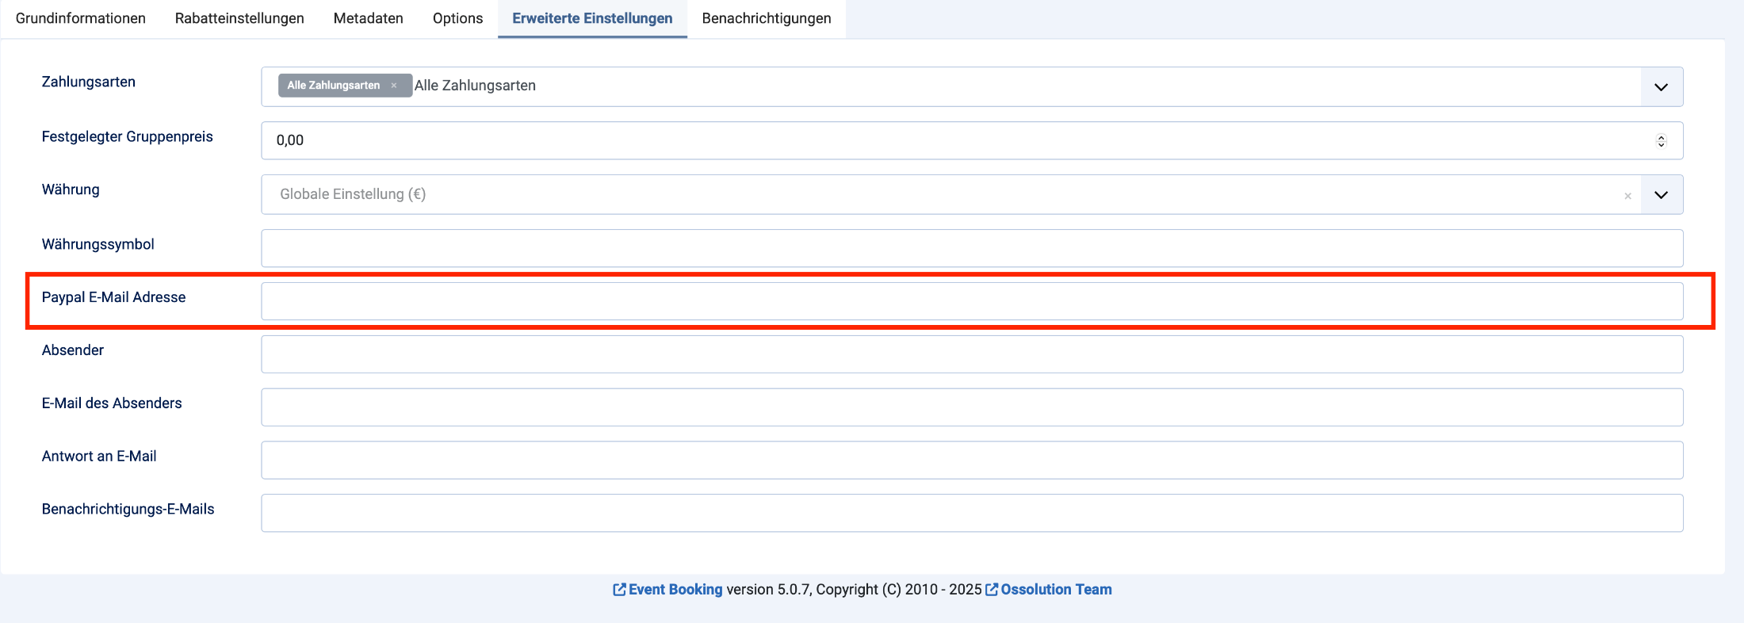Open the Benachrichtigungen tab
The width and height of the screenshot is (1744, 623).
point(767,18)
